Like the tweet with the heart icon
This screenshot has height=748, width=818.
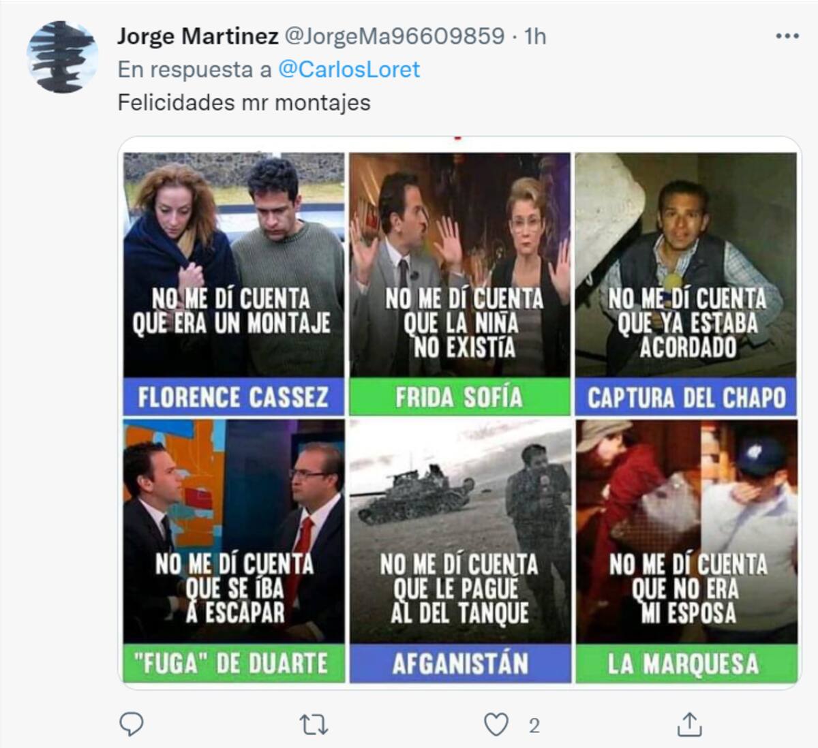(496, 726)
